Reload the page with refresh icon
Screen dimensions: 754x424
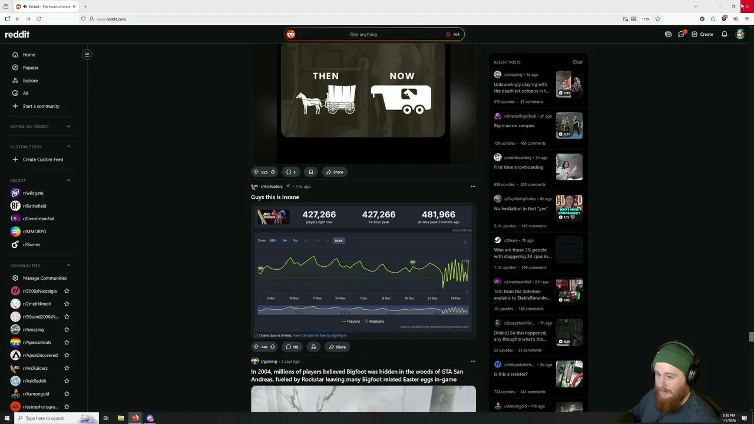[39, 19]
